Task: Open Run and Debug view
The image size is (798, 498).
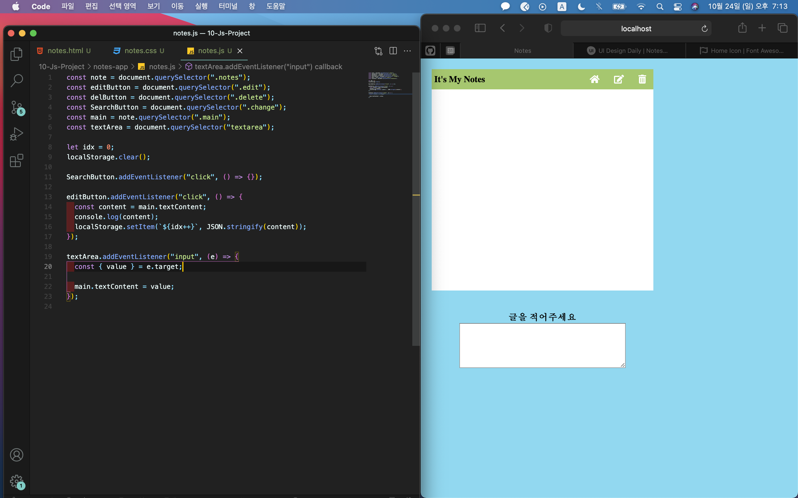Action: coord(16,134)
